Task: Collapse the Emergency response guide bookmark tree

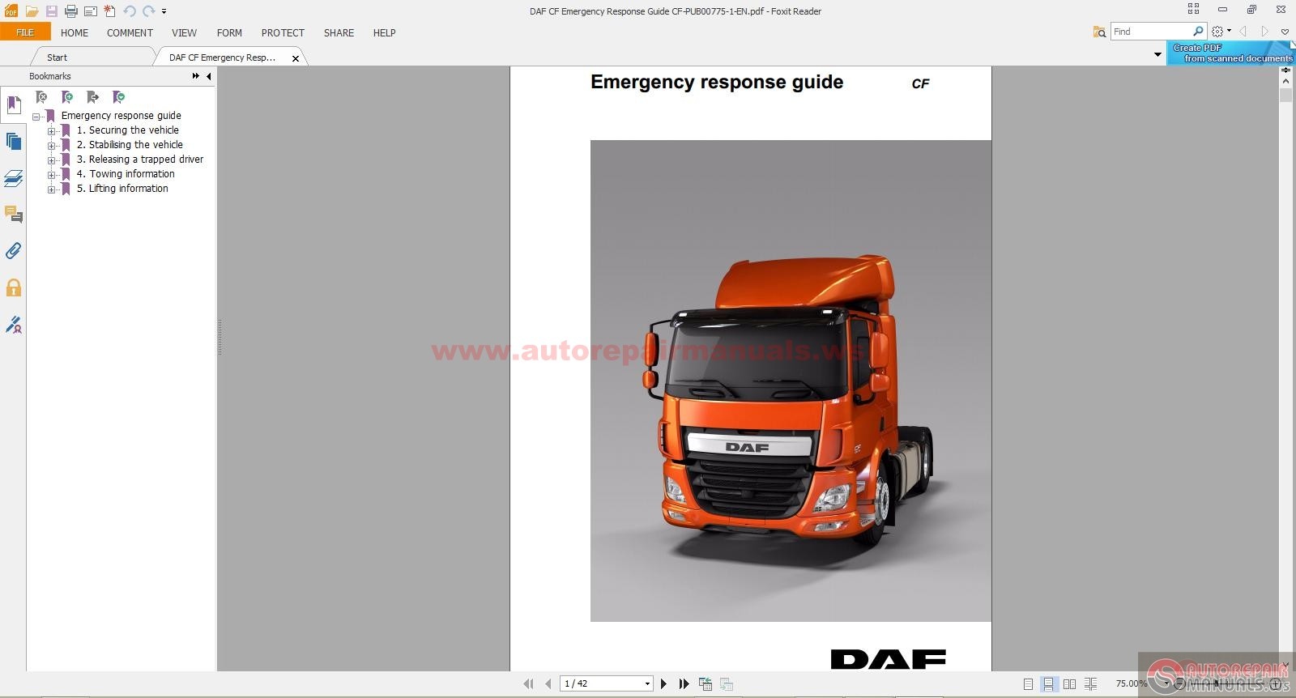Action: pos(36,117)
